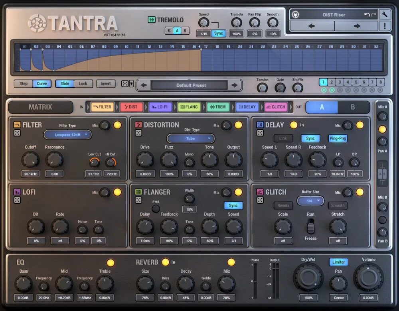Image resolution: width=399 pixels, height=311 pixels.
Task: Enable Step mode button
Action: [x=24, y=84]
